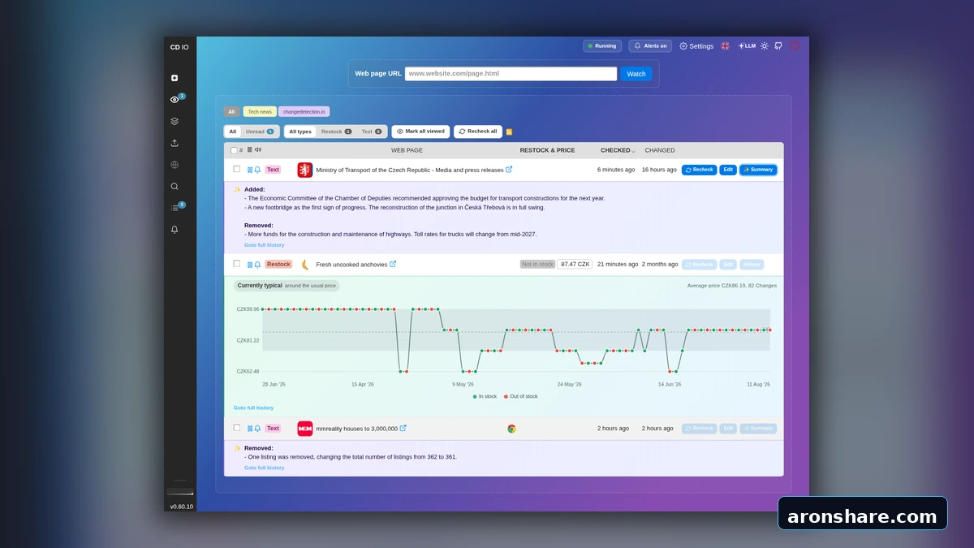Open the queue list icon in sidebar
The image size is (974, 548).
175,208
